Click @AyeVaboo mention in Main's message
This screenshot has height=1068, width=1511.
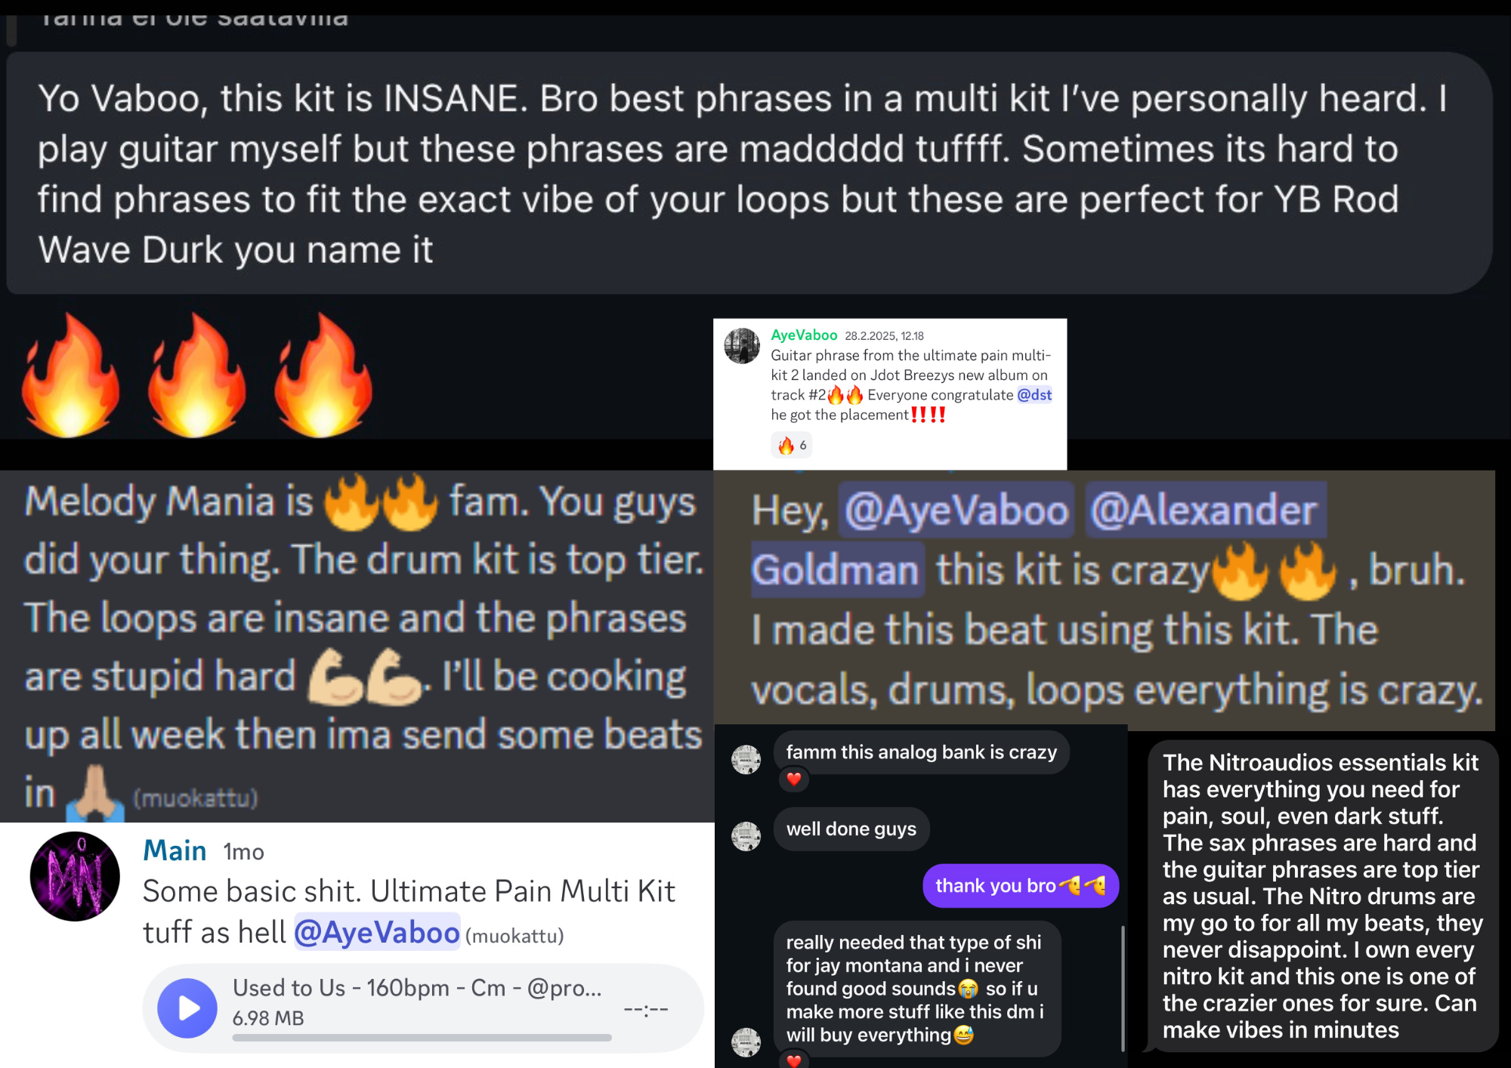click(376, 933)
